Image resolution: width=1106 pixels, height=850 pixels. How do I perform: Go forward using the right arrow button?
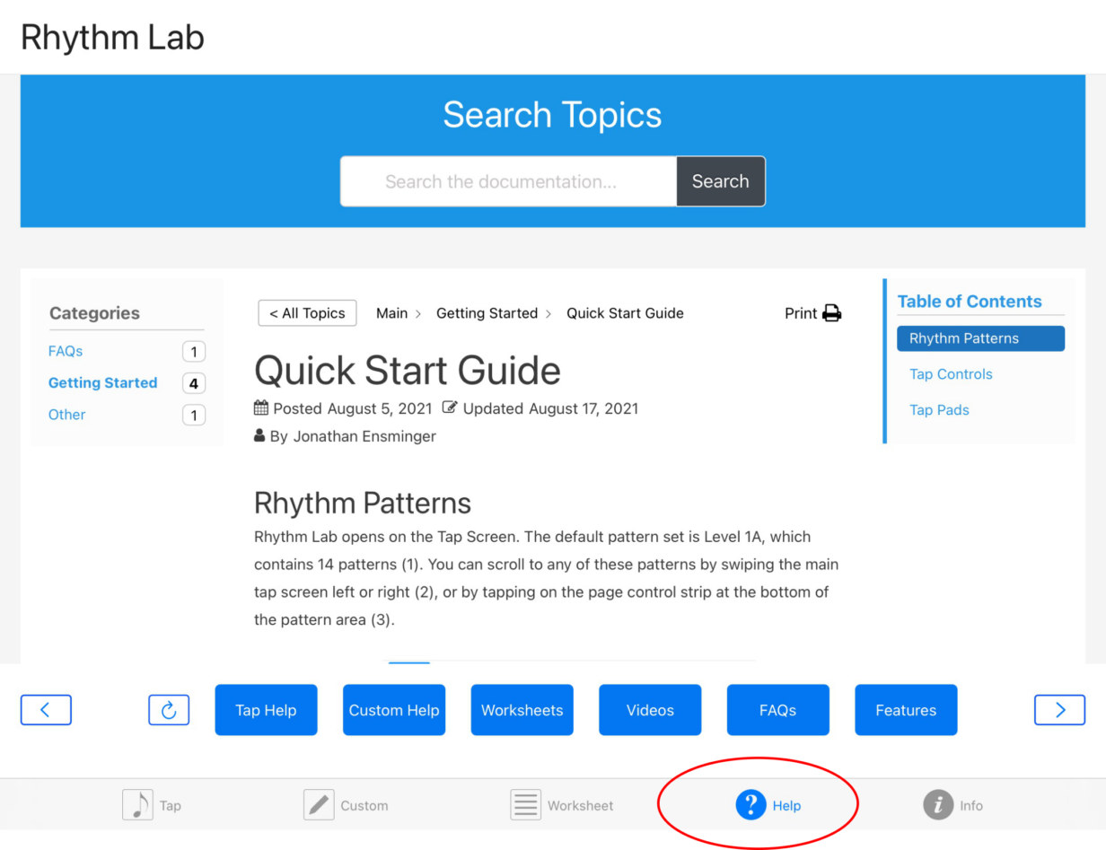click(x=1059, y=709)
